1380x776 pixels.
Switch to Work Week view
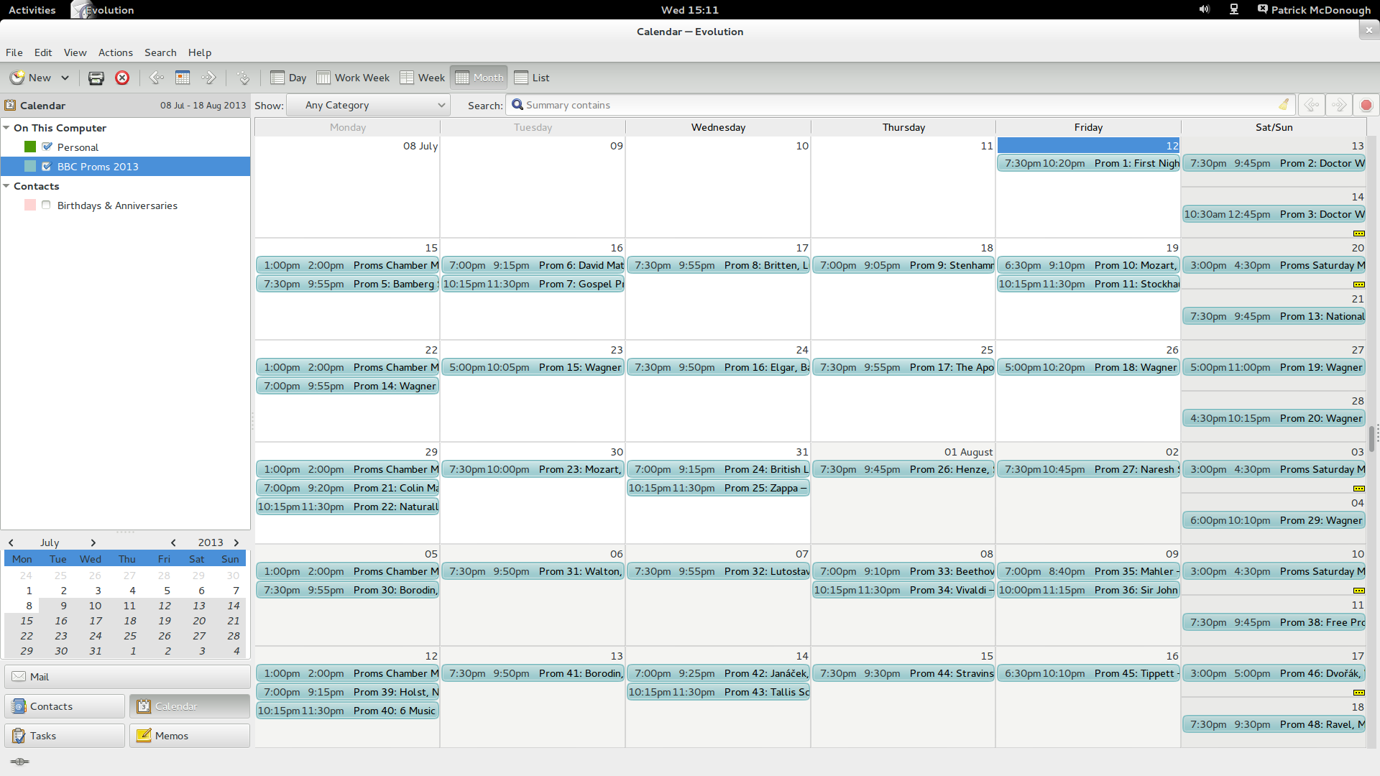[353, 78]
